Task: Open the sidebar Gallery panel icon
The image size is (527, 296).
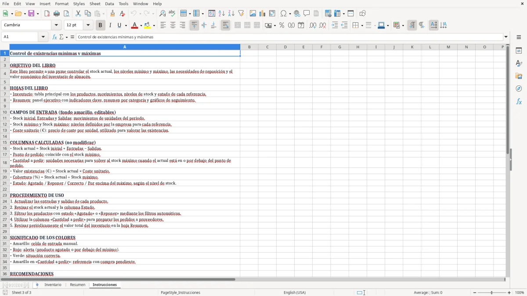Action: point(519,76)
